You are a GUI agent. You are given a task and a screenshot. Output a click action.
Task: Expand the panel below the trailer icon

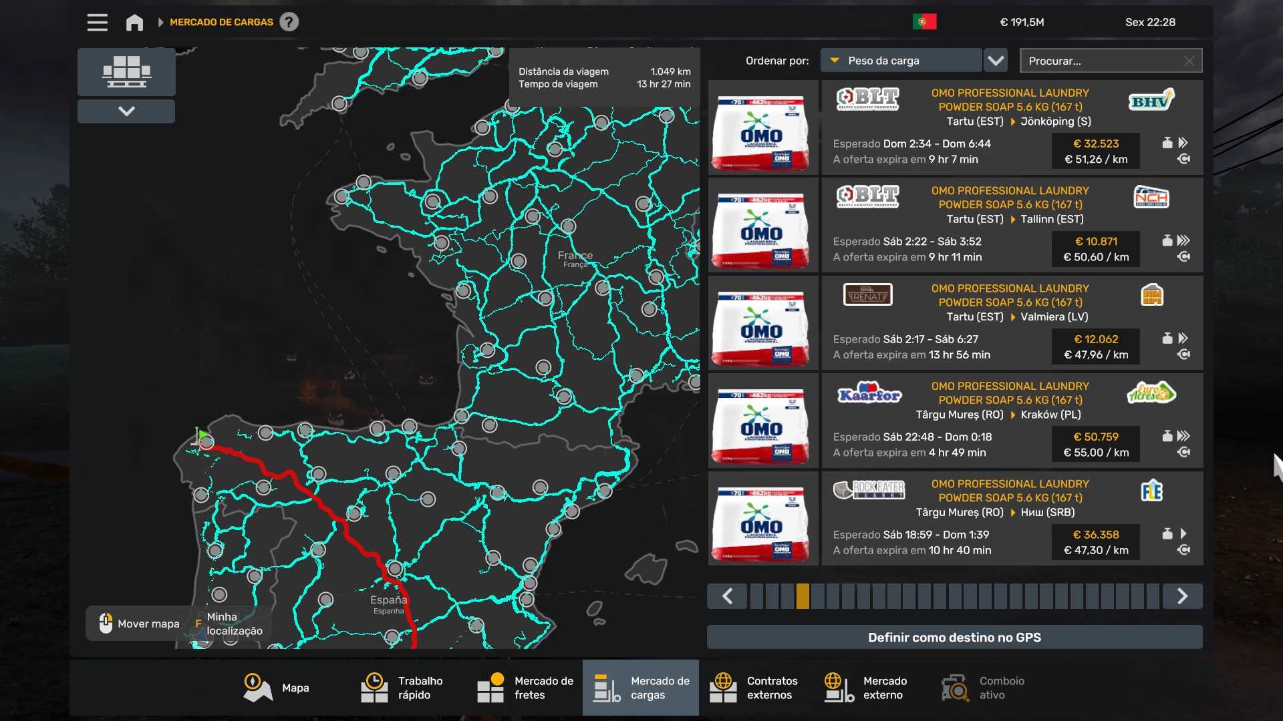[x=126, y=111]
